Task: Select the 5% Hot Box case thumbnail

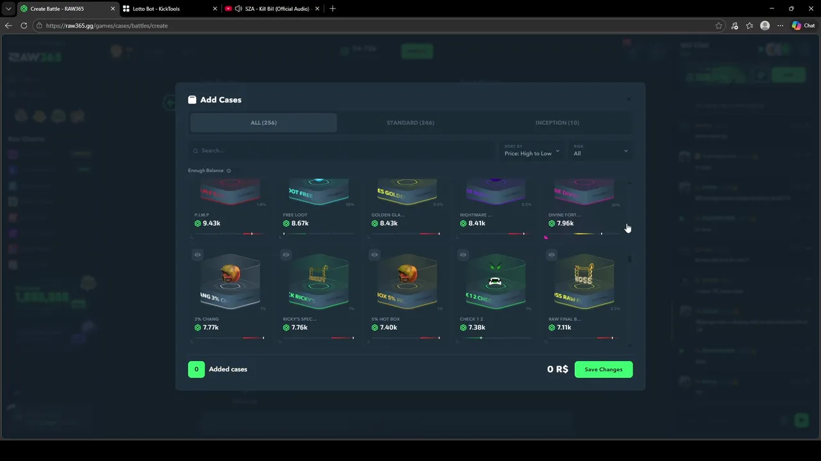Action: tap(407, 282)
